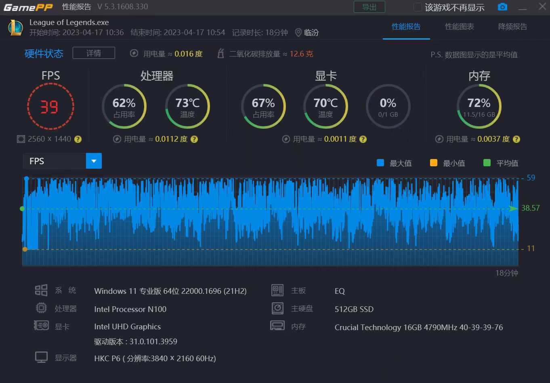Click the memory 72% gauge
The image size is (550, 383).
479,107
